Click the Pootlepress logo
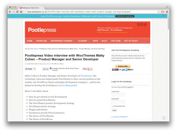 pos(42,30)
